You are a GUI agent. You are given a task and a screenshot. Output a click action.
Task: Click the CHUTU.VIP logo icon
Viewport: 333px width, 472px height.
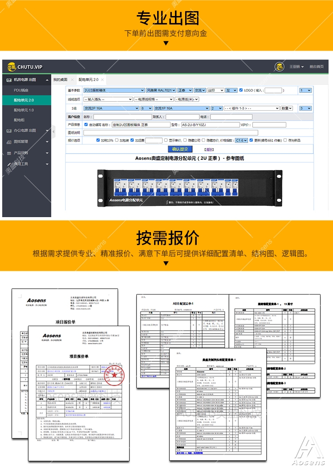(12, 67)
